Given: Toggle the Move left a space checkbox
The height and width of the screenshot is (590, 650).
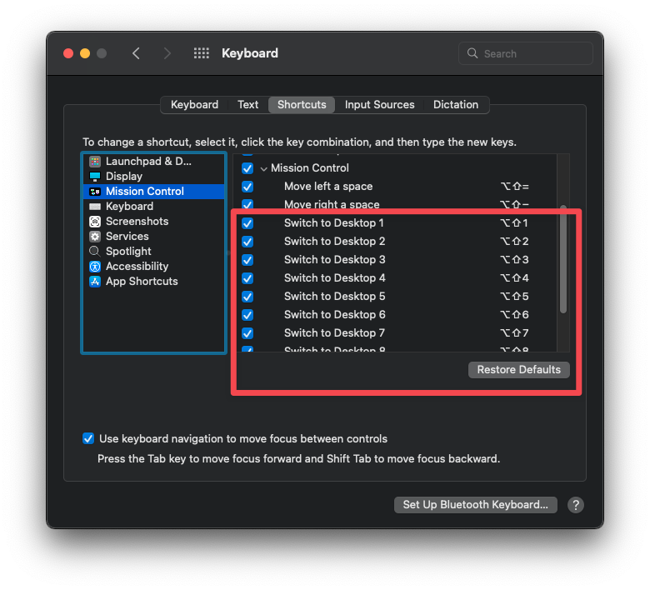Looking at the screenshot, I should coord(247,187).
